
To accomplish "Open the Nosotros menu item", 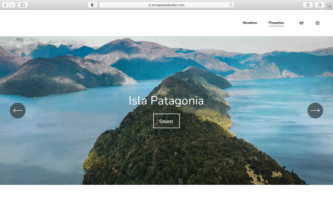I will click(x=250, y=23).
